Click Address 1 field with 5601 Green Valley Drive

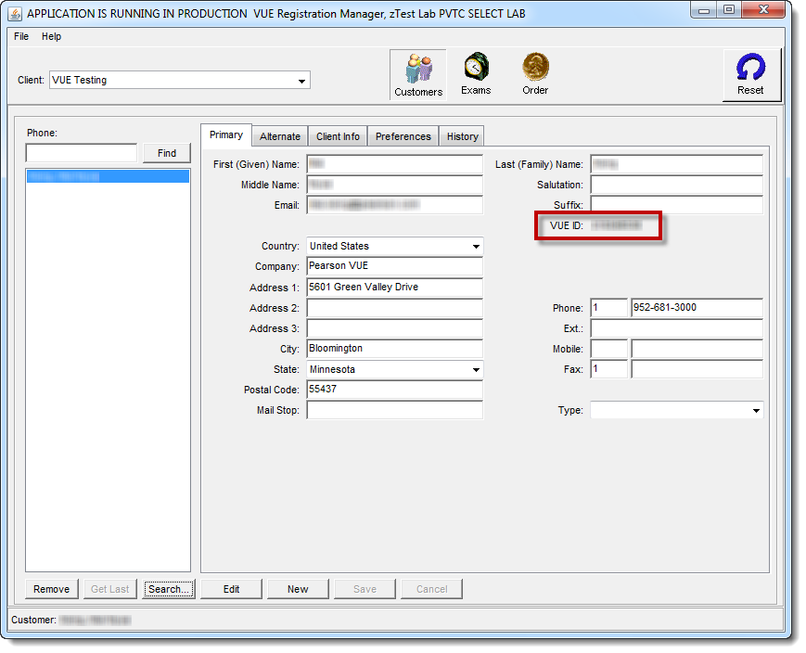point(395,288)
